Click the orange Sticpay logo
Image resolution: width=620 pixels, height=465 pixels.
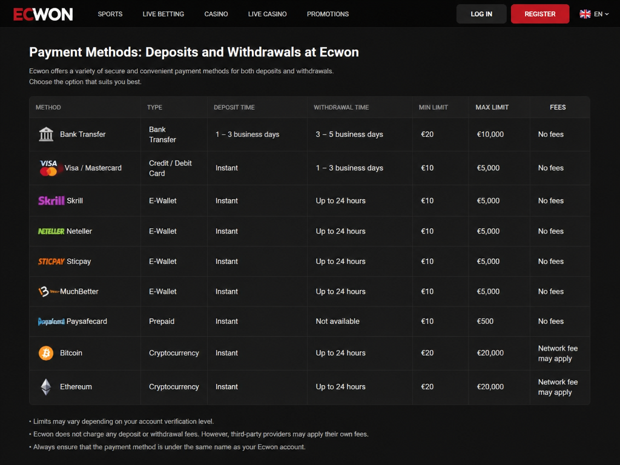pyautogui.click(x=51, y=262)
